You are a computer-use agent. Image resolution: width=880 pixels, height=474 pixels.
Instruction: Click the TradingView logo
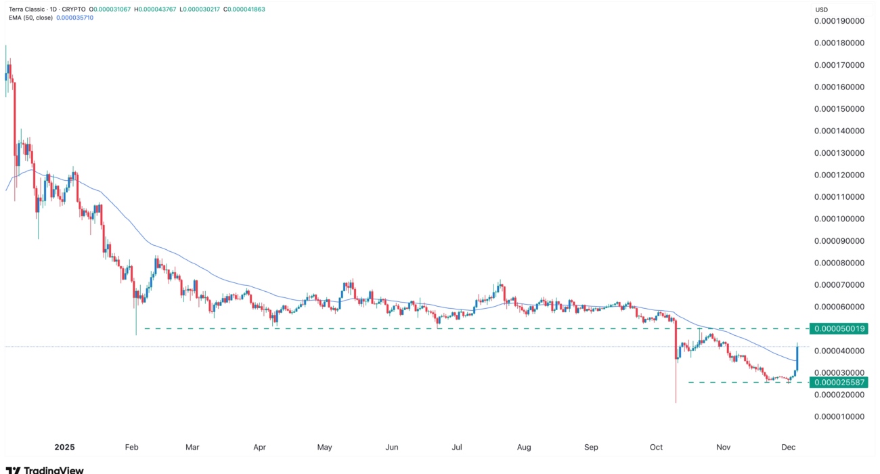coord(45,469)
